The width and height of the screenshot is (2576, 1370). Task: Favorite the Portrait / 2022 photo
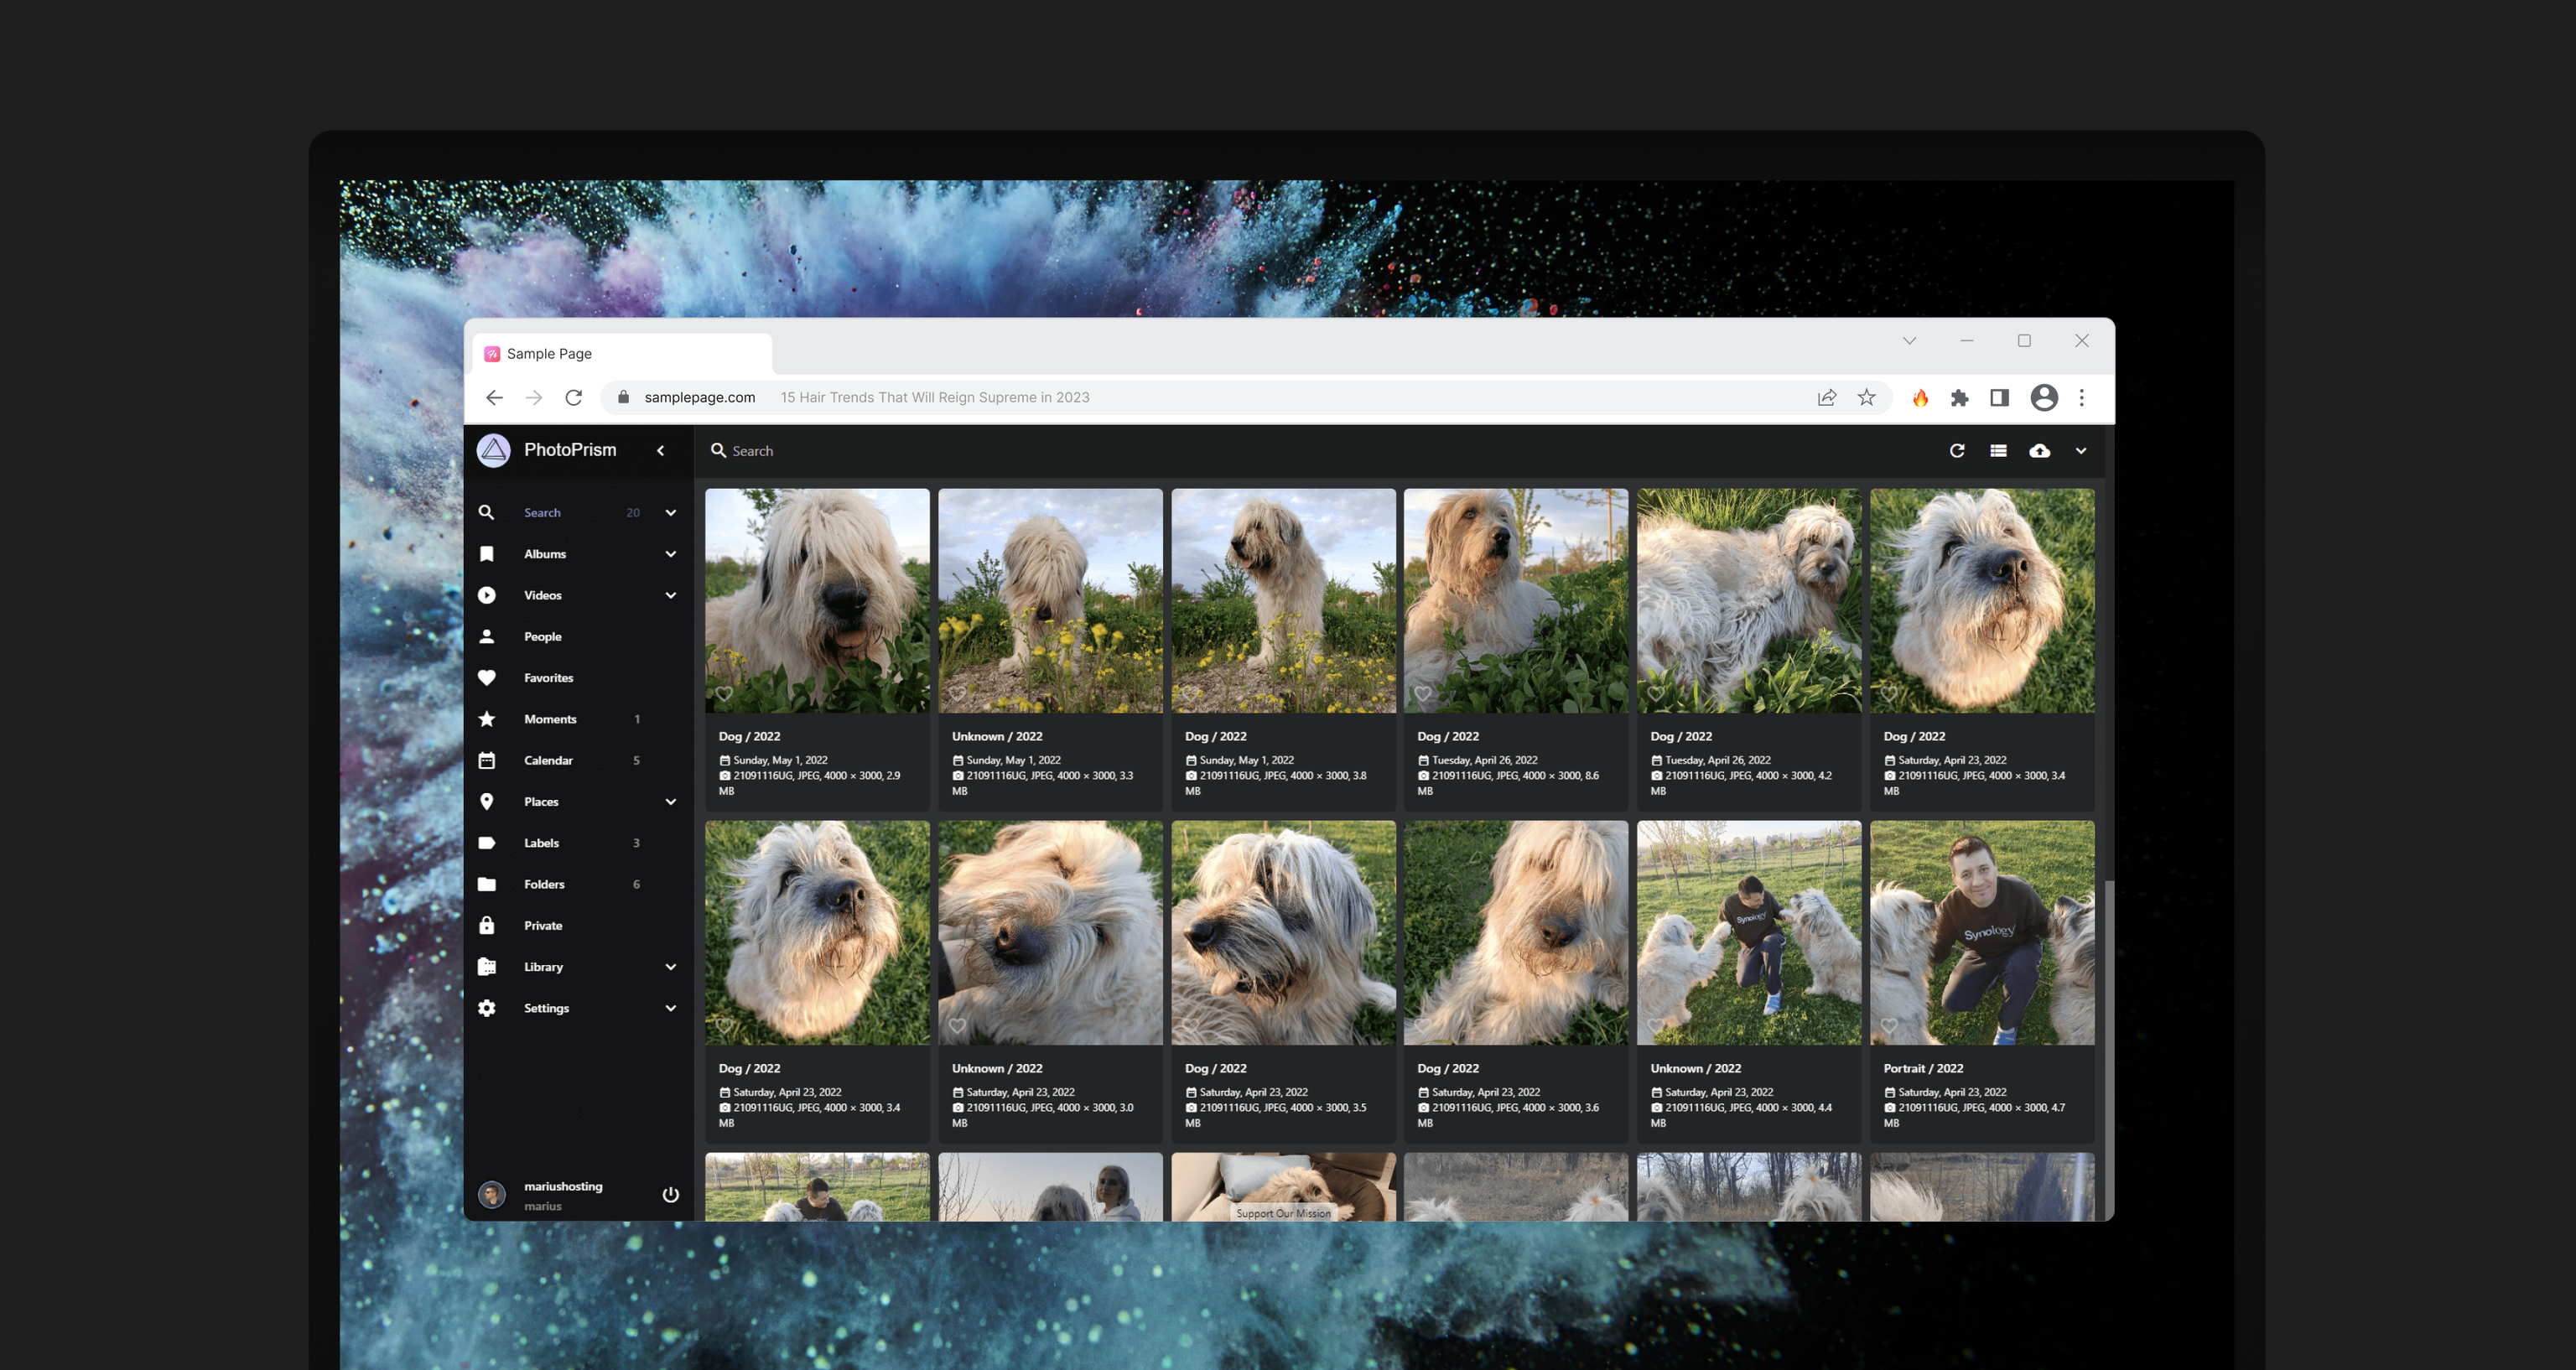(1891, 1025)
